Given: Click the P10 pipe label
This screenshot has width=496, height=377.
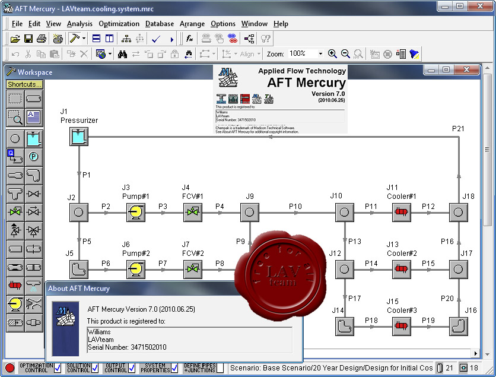Looking at the screenshot, I should (295, 207).
